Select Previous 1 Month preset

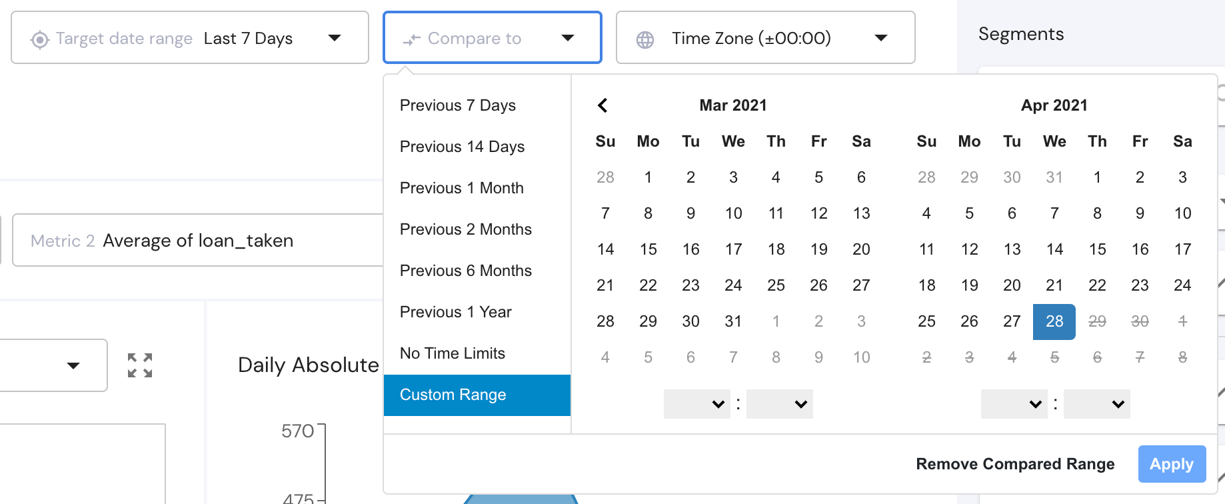(x=477, y=188)
